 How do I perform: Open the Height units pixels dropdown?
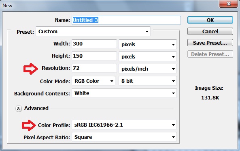point(148,57)
